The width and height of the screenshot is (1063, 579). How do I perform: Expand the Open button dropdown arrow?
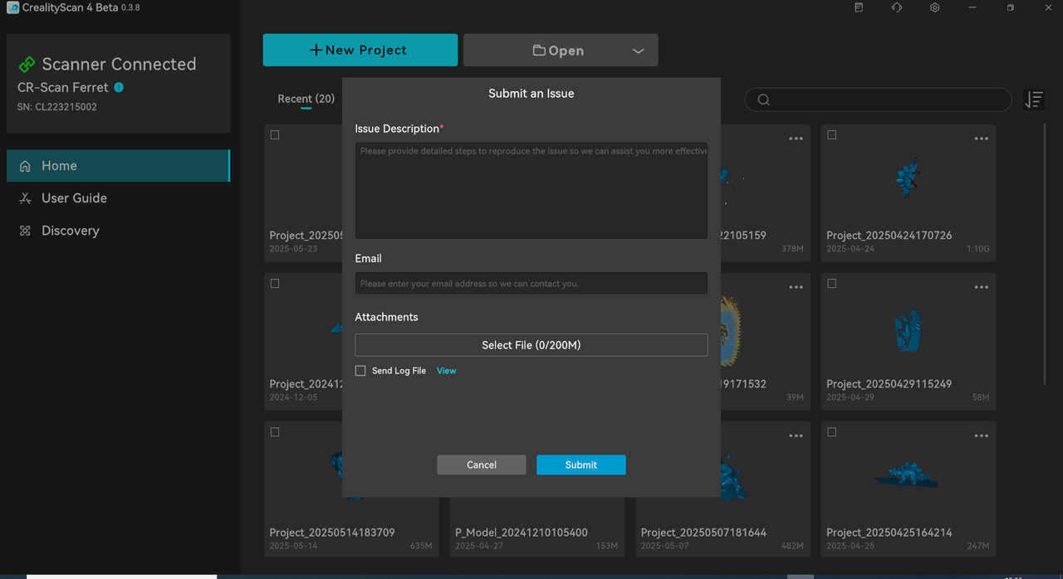point(638,51)
